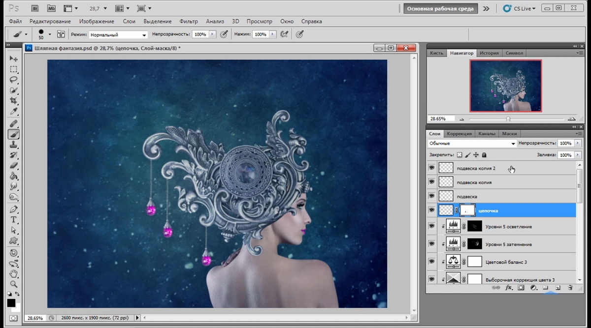Open the 'Изображение' menu

[96, 21]
